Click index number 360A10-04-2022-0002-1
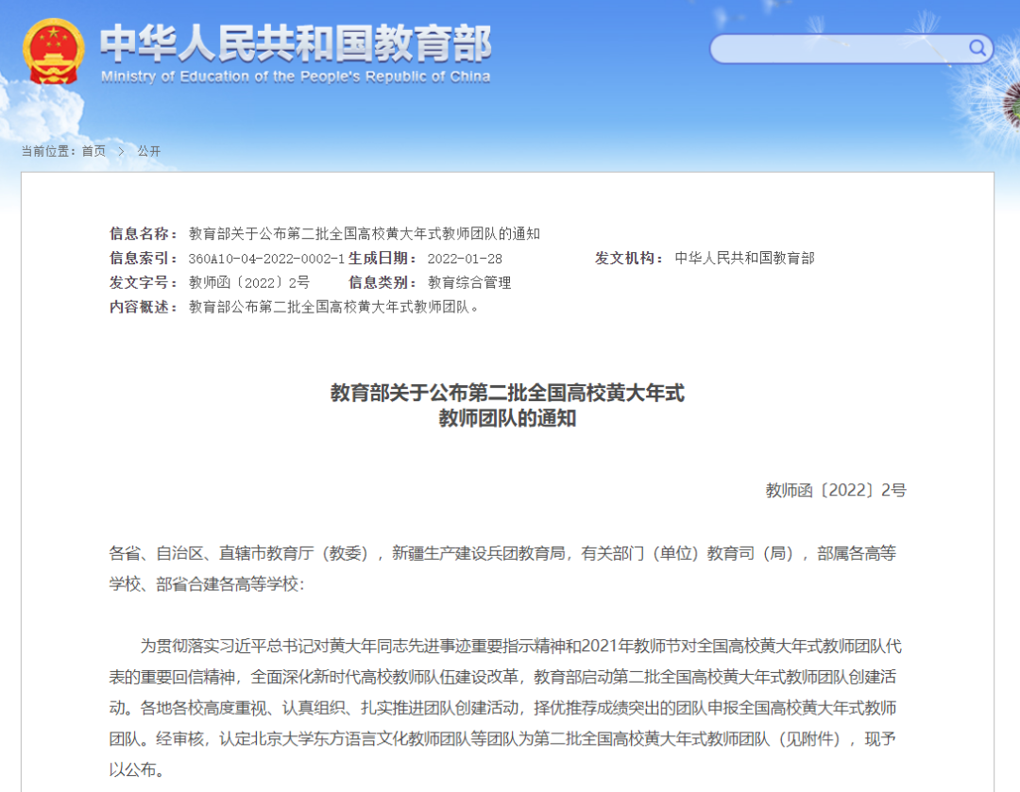1020x792 pixels. coord(266,259)
